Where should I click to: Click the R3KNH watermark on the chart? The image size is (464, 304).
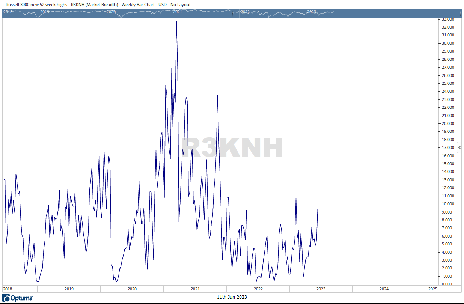pyautogui.click(x=232, y=147)
